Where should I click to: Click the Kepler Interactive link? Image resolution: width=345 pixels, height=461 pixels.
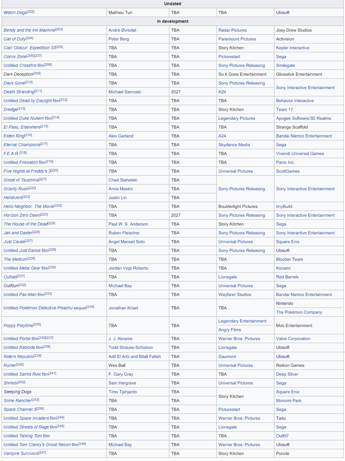pos(292,48)
